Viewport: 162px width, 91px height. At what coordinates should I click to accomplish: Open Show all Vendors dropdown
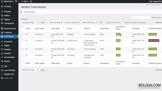(90, 22)
